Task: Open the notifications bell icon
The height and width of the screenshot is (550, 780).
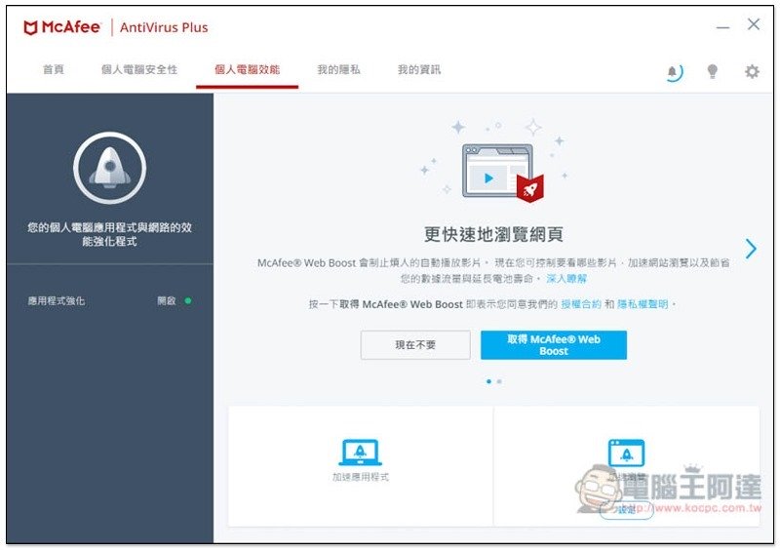Action: pos(674,73)
